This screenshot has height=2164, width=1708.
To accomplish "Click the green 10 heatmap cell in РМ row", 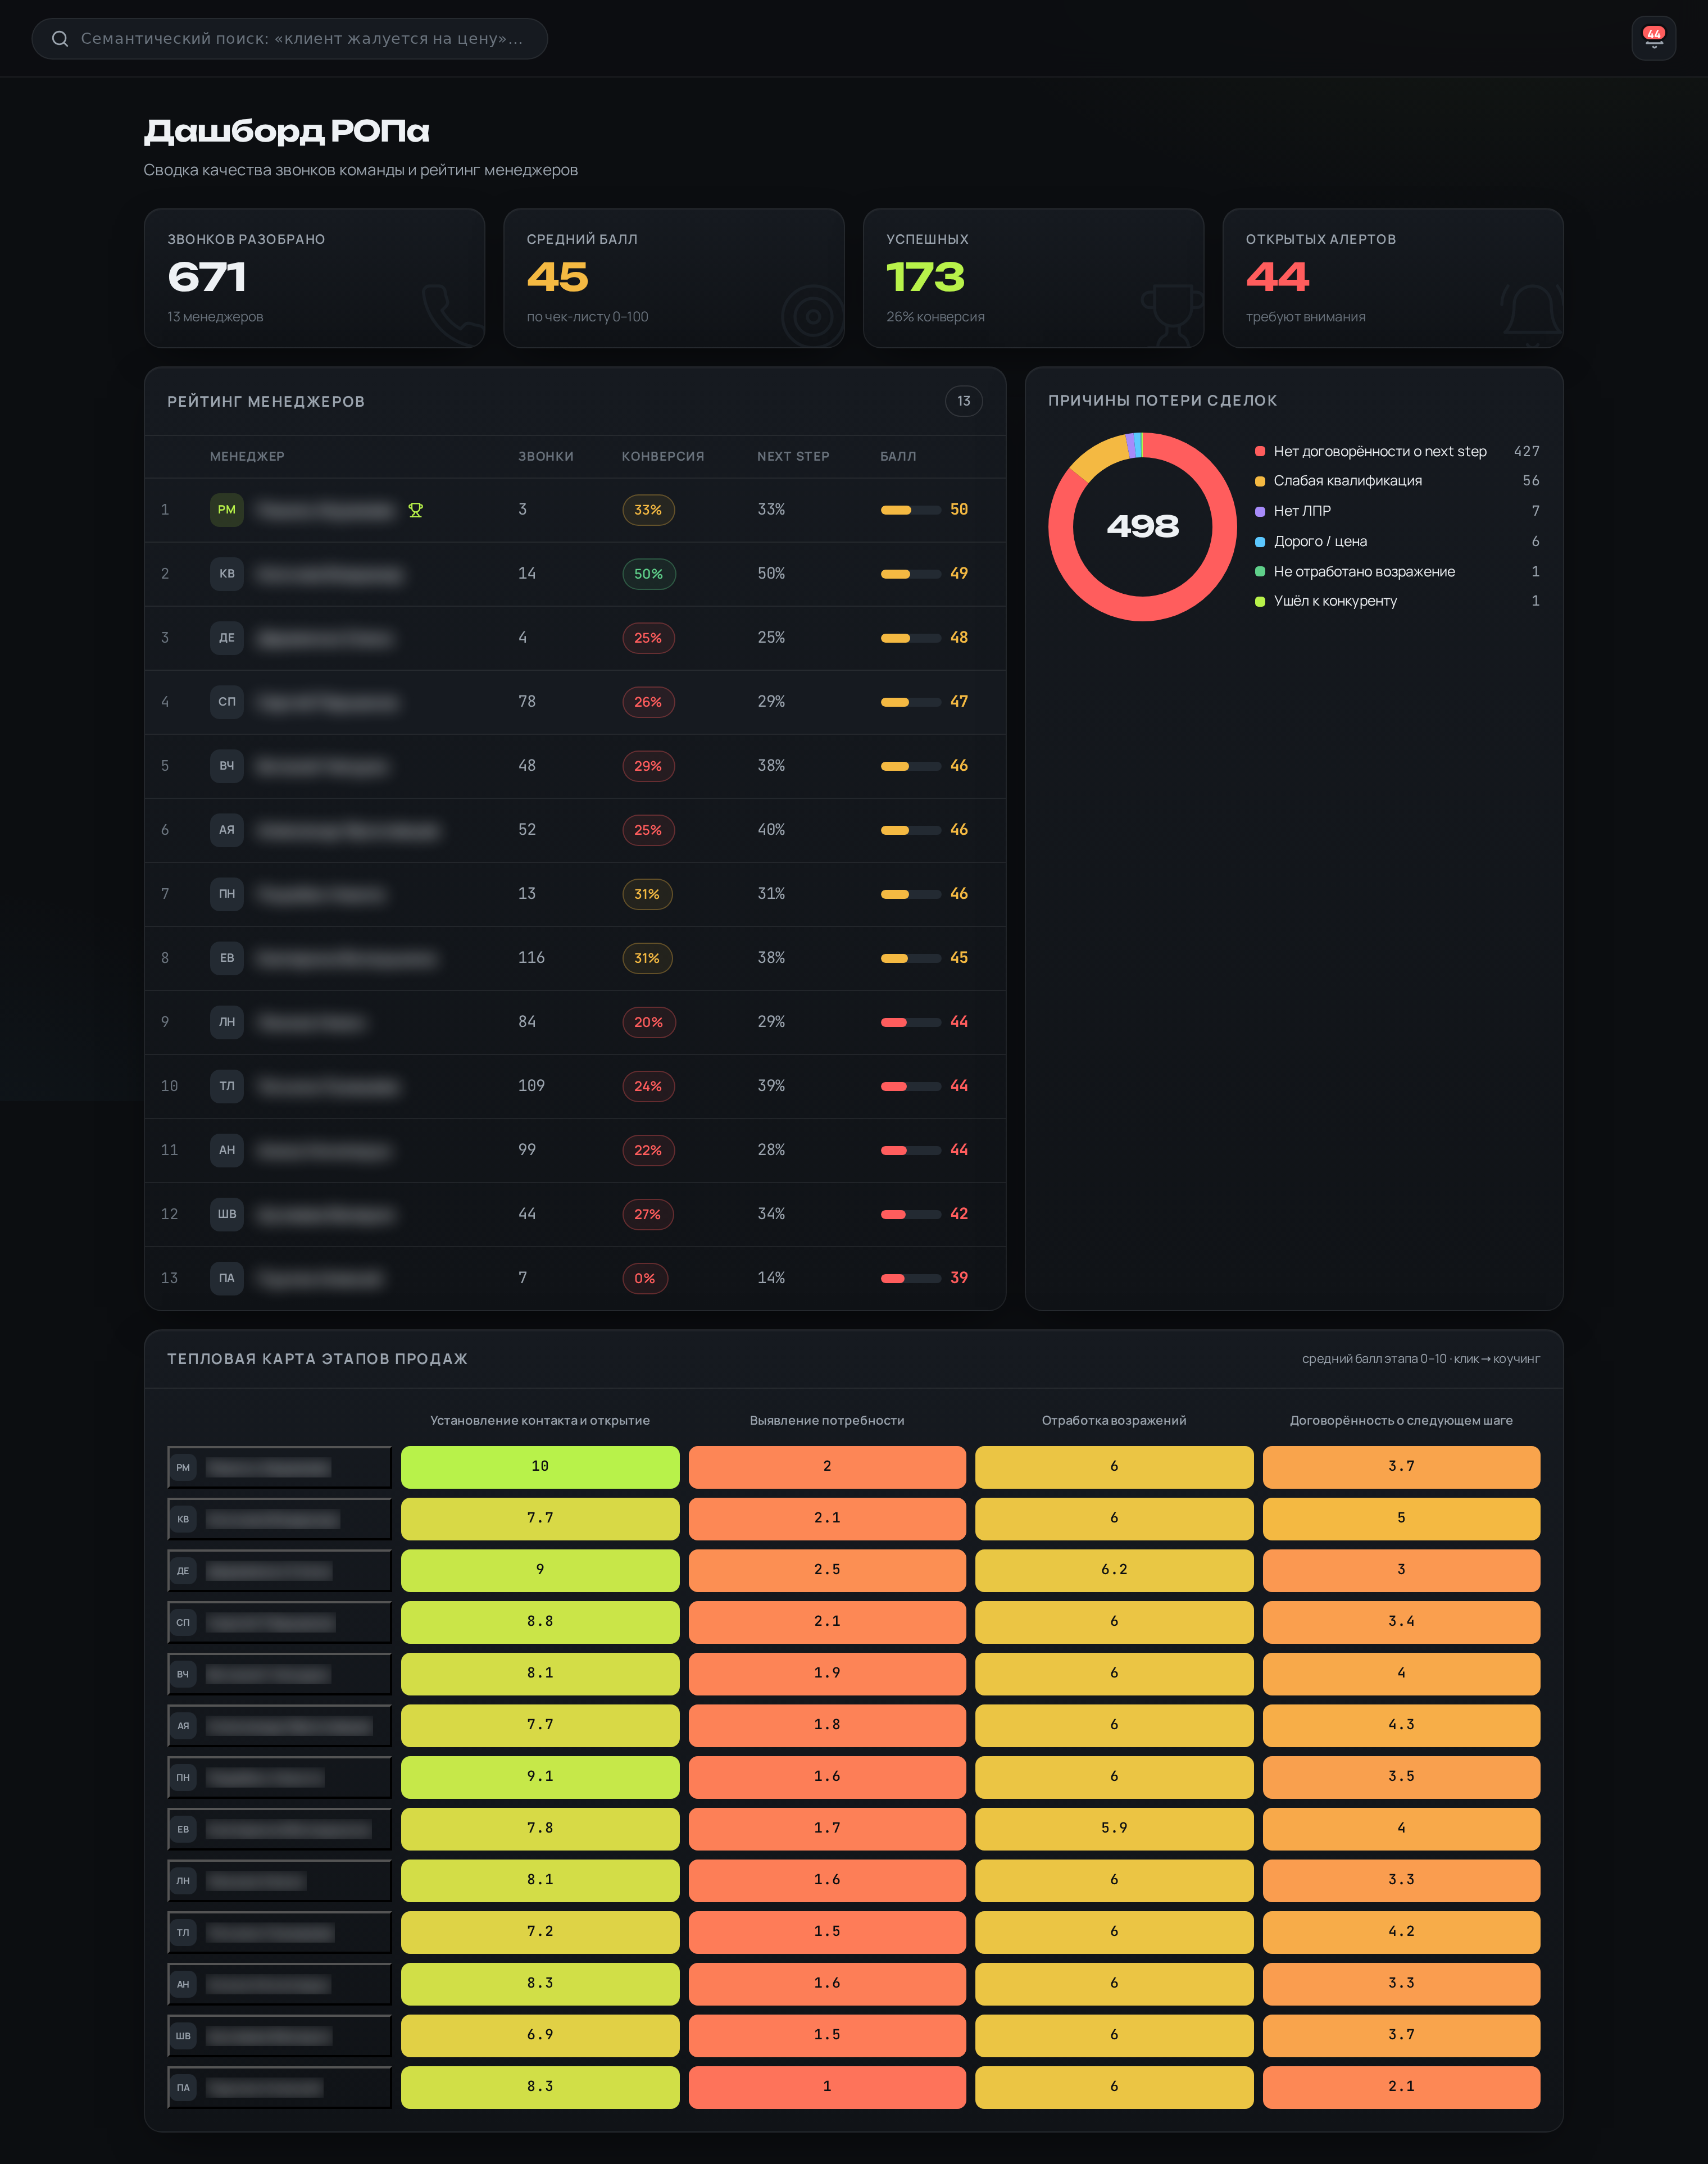I will [540, 1466].
